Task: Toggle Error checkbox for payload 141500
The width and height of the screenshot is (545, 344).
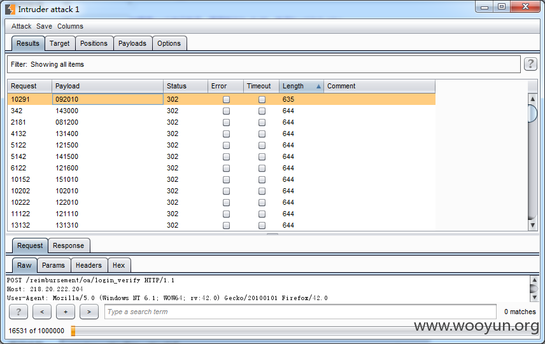Action: tap(226, 157)
